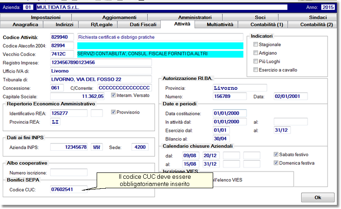The height and width of the screenshot is (209, 341).
Task: Click the closure start date 09/08
Action: [x=191, y=156]
